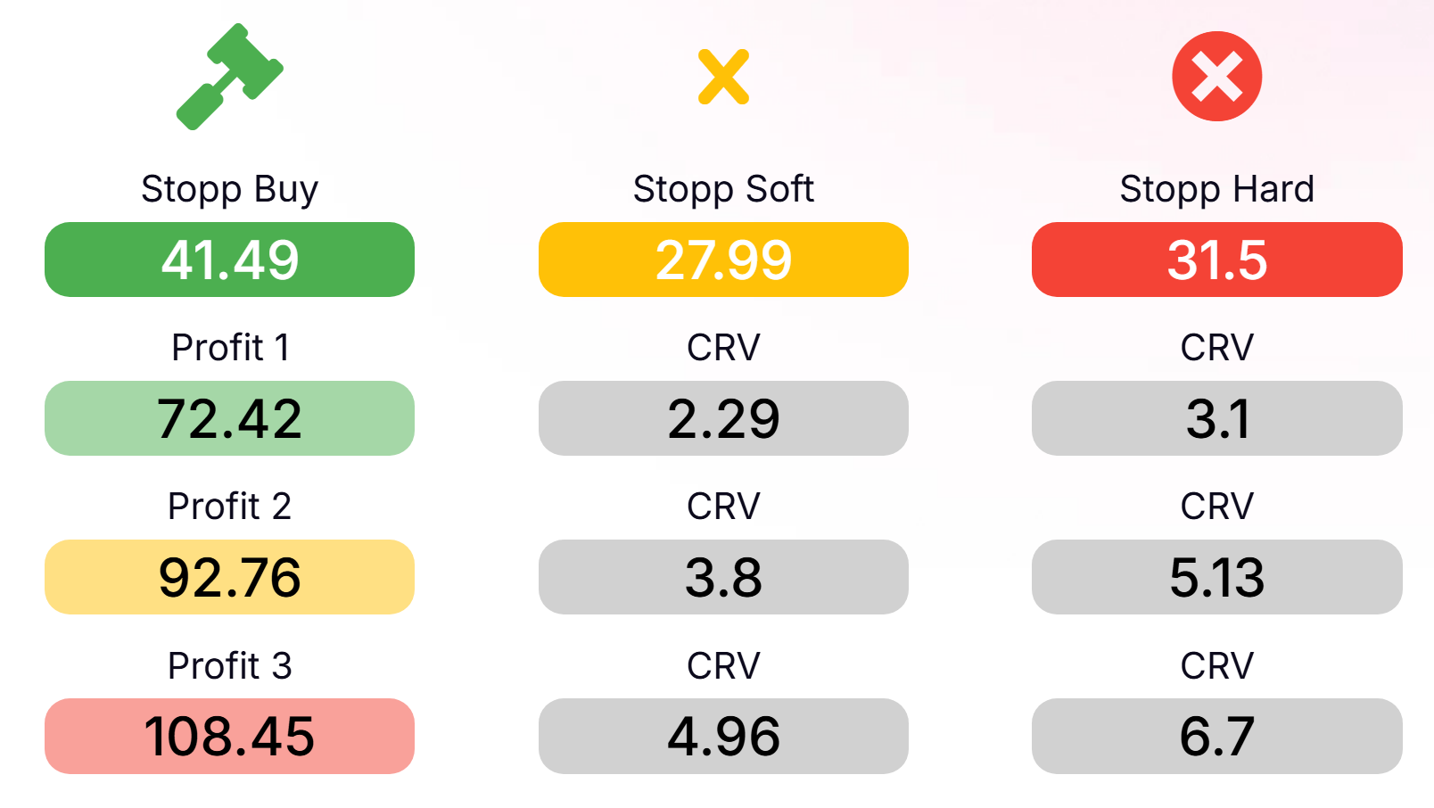
Task: Click the Stopp Hard CRV value 5.13
Action: 1216,577
